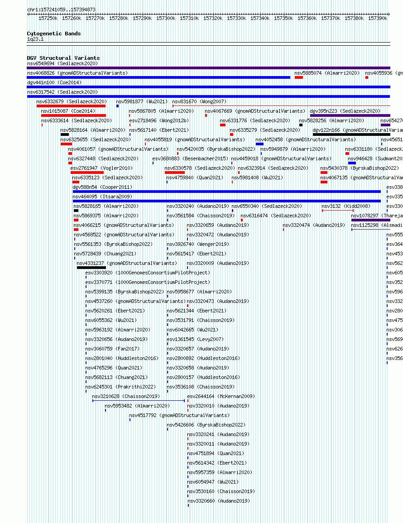Select nsv5949879 (Almarri2020) label

click(293, 149)
